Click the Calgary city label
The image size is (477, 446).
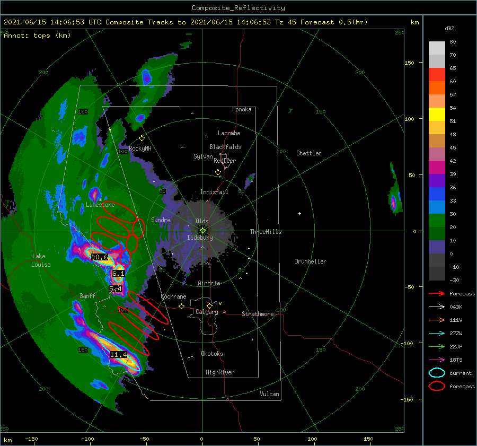[207, 312]
